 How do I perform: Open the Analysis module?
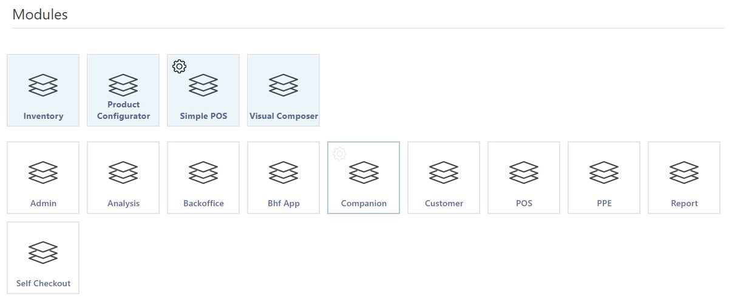click(123, 178)
